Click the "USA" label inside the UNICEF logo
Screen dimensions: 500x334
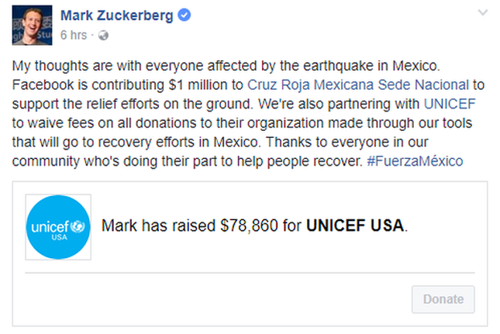[x=58, y=238]
